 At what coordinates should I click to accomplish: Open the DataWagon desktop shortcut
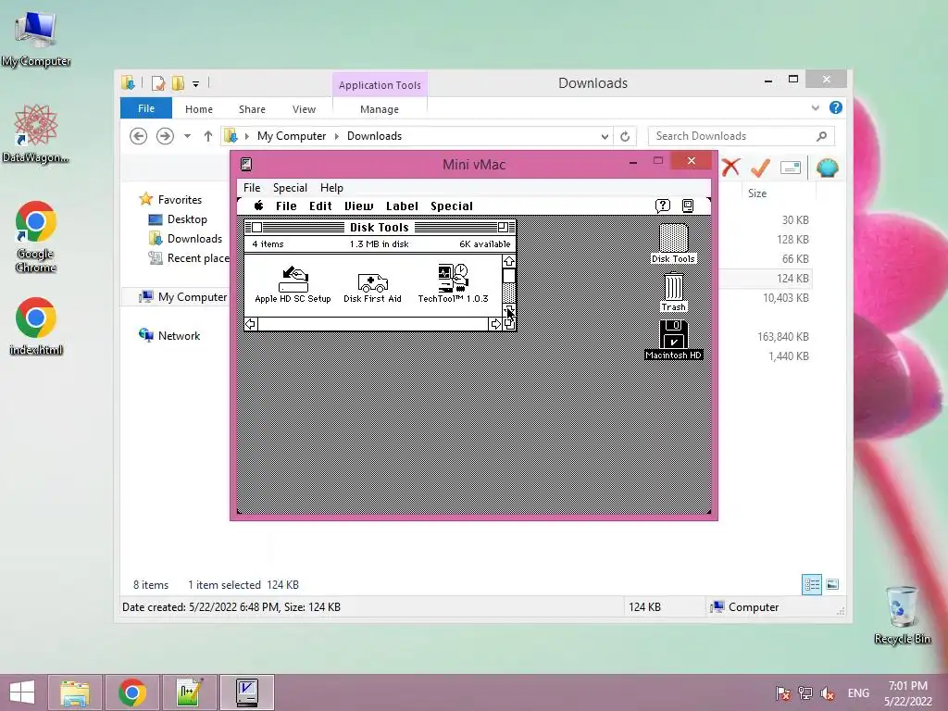click(x=36, y=133)
